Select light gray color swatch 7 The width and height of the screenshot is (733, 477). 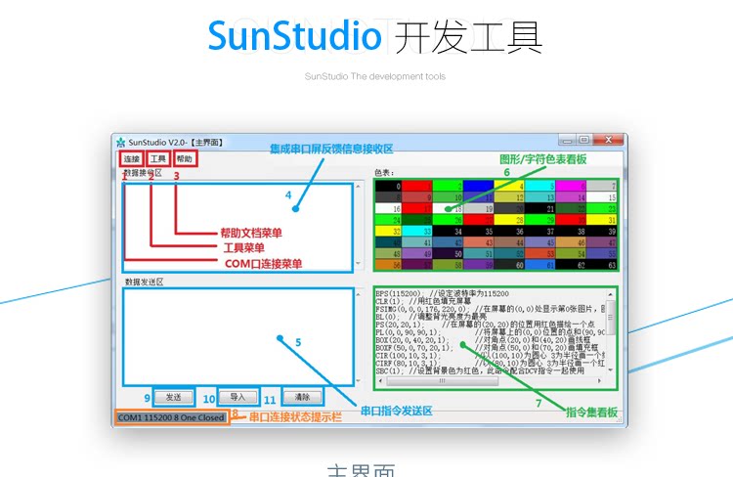click(602, 186)
